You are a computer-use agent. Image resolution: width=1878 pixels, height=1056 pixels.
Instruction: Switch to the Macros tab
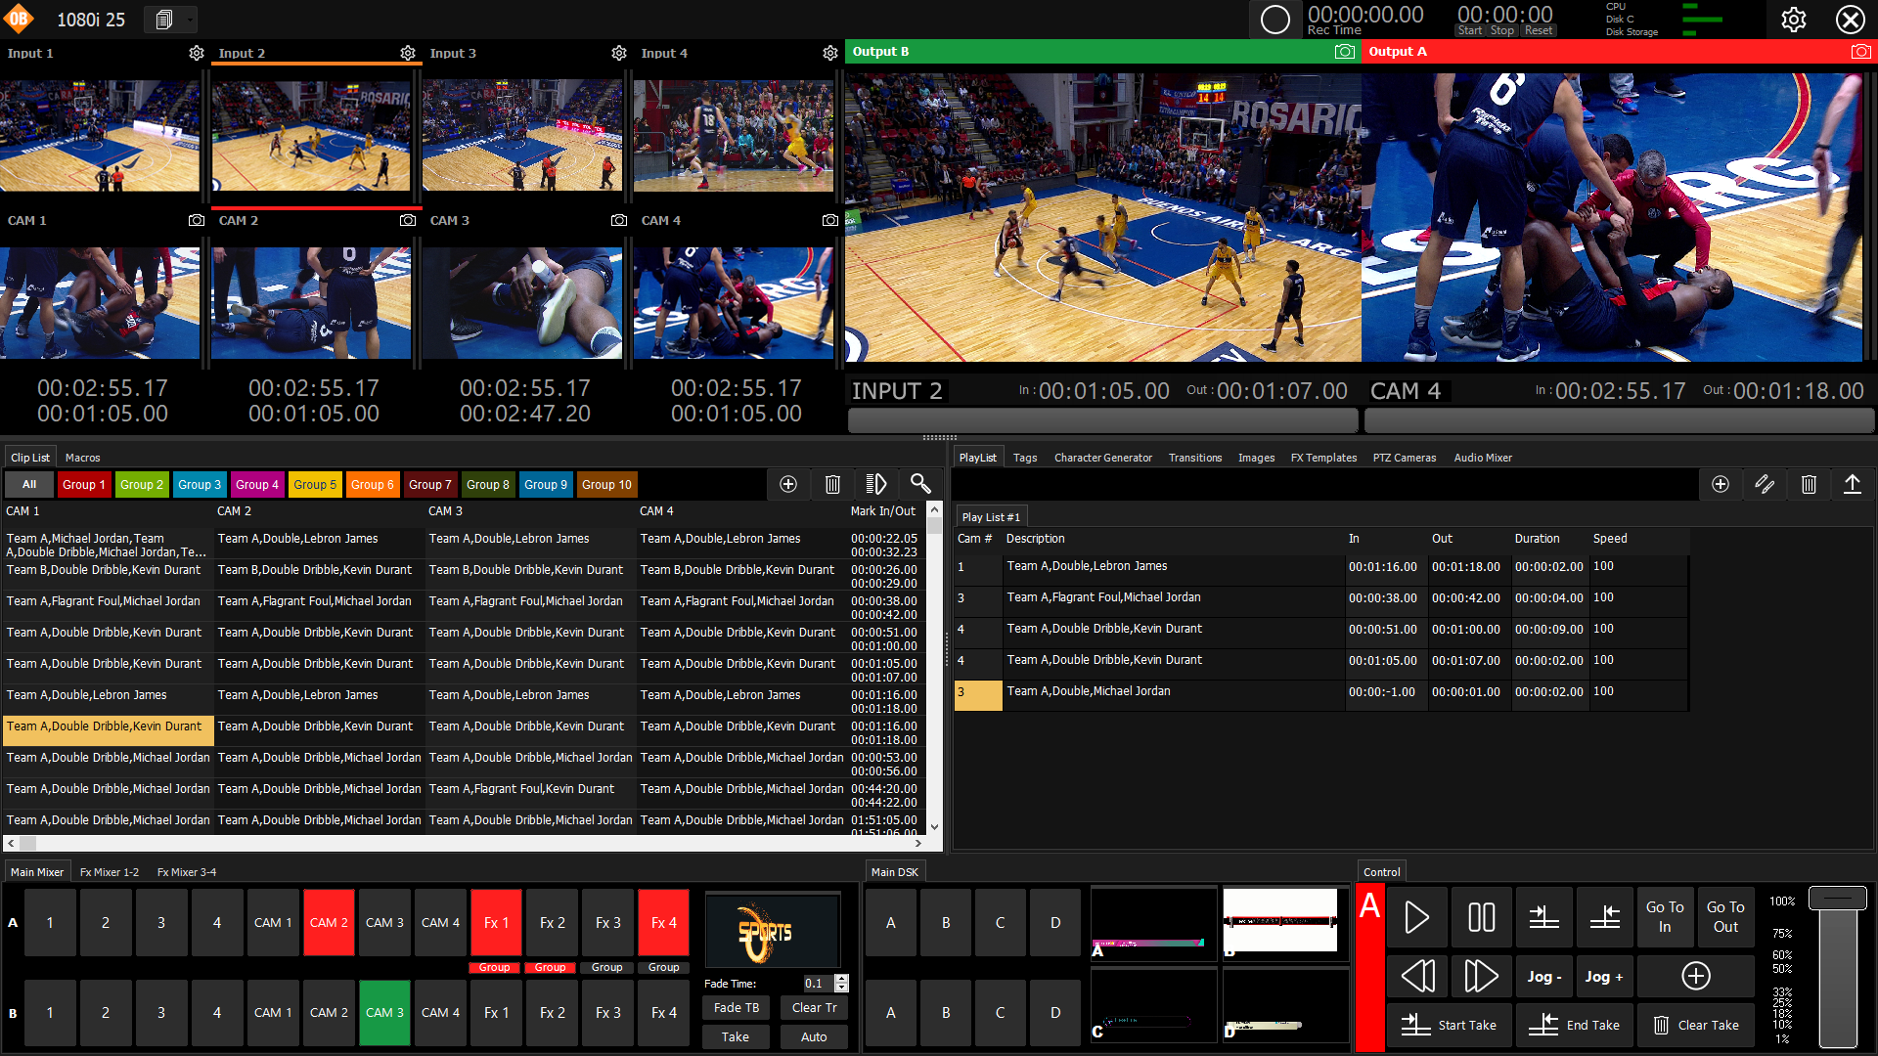point(82,457)
